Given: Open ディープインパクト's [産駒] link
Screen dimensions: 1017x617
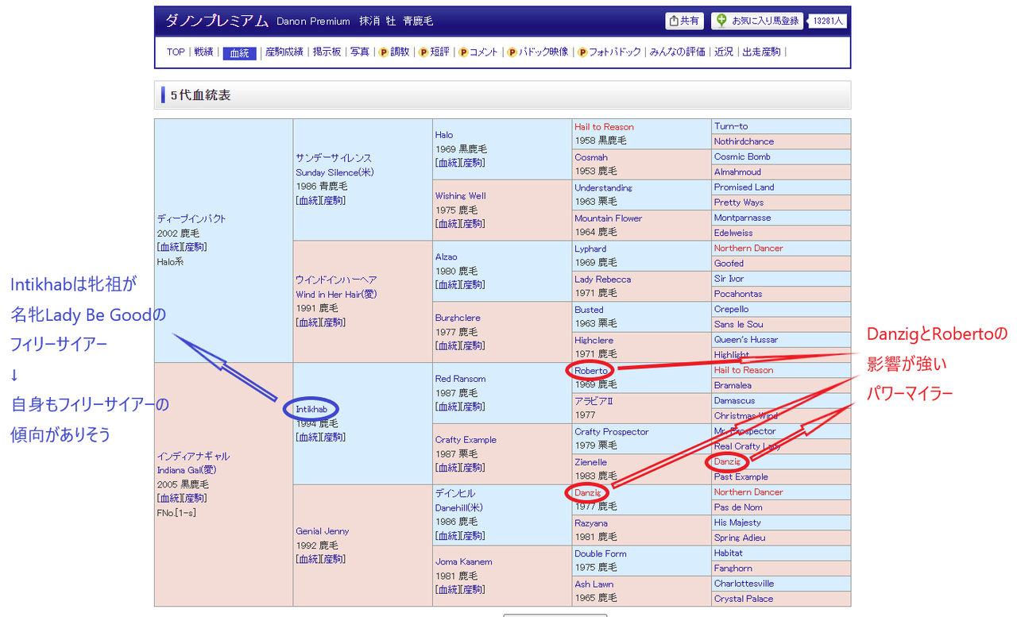Looking at the screenshot, I should click(195, 247).
